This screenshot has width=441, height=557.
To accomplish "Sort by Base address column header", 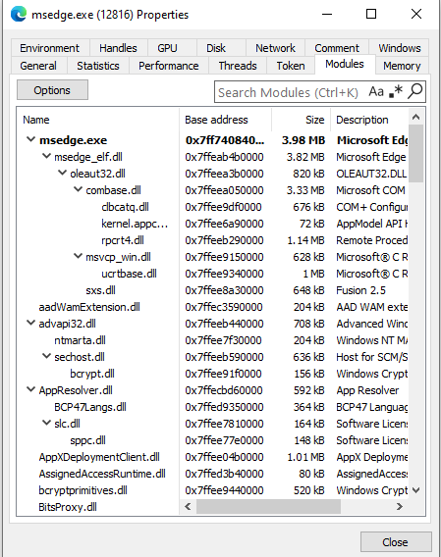I will coord(225,120).
